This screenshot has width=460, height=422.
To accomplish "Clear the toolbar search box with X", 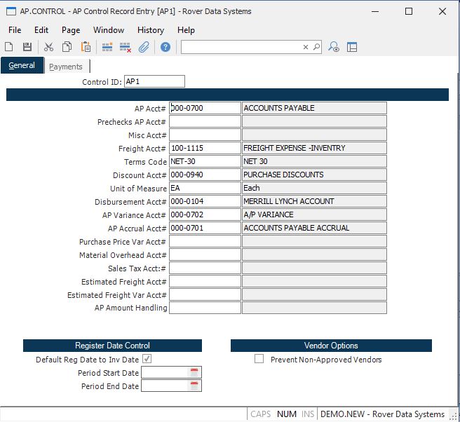I will pos(306,47).
